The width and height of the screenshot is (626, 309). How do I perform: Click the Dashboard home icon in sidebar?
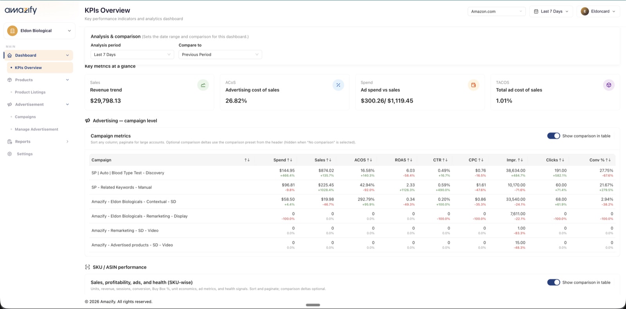[10, 55]
